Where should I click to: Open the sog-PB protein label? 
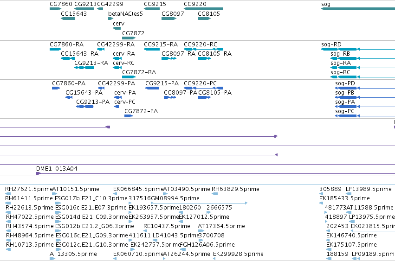click(344, 93)
